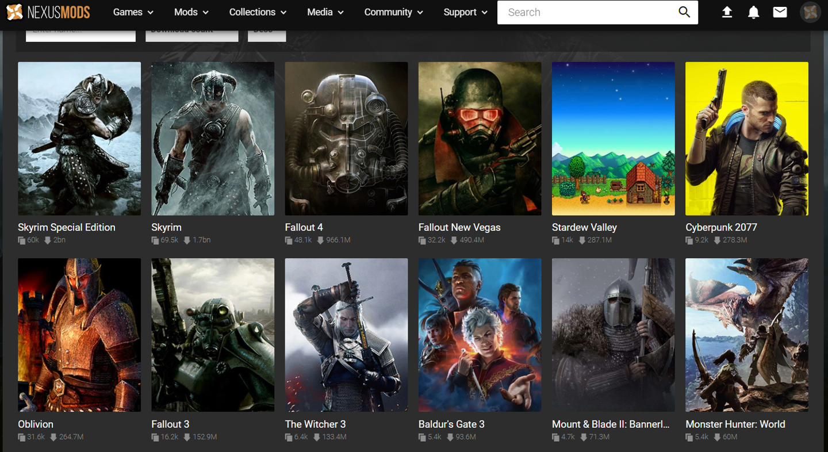This screenshot has width=828, height=452.
Task: Click the Oblivion cover art thumbnail
Action: pyautogui.click(x=79, y=335)
